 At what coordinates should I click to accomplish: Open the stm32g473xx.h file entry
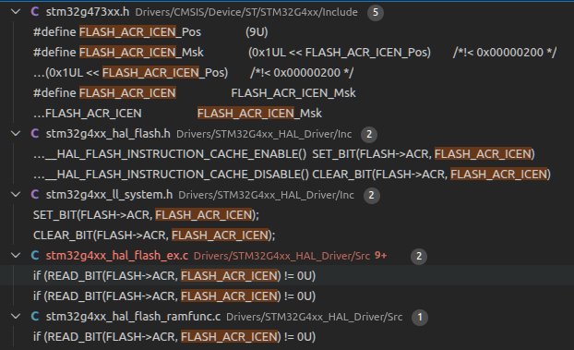tap(88, 12)
